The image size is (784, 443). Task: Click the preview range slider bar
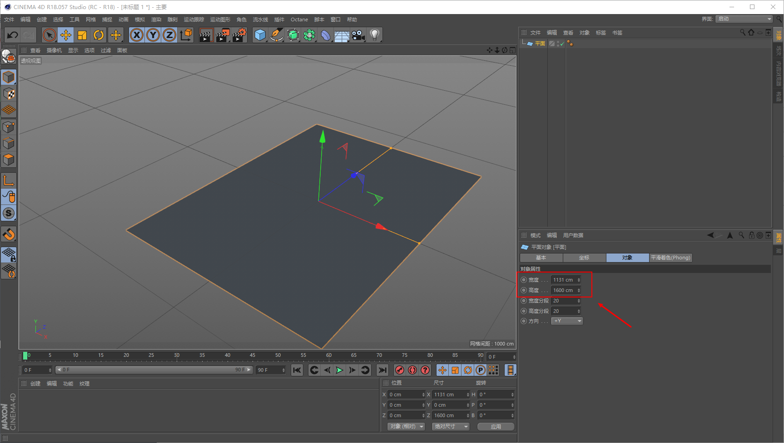tap(154, 370)
